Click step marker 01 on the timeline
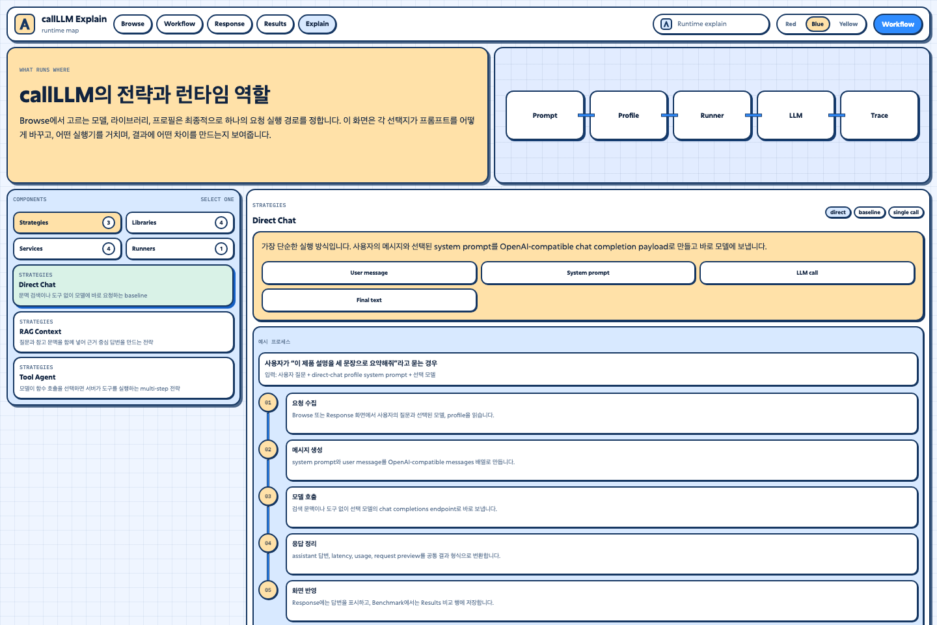Image resolution: width=937 pixels, height=625 pixels. (268, 403)
